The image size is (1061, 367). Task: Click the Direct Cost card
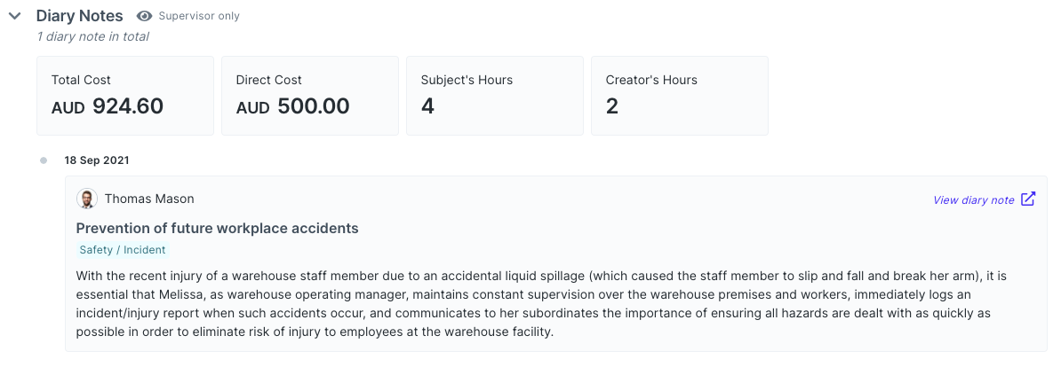point(310,96)
